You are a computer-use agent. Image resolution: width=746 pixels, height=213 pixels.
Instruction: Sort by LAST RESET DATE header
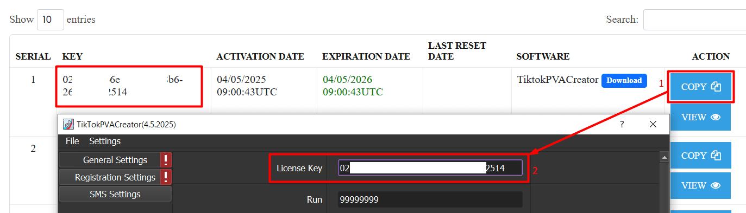457,51
